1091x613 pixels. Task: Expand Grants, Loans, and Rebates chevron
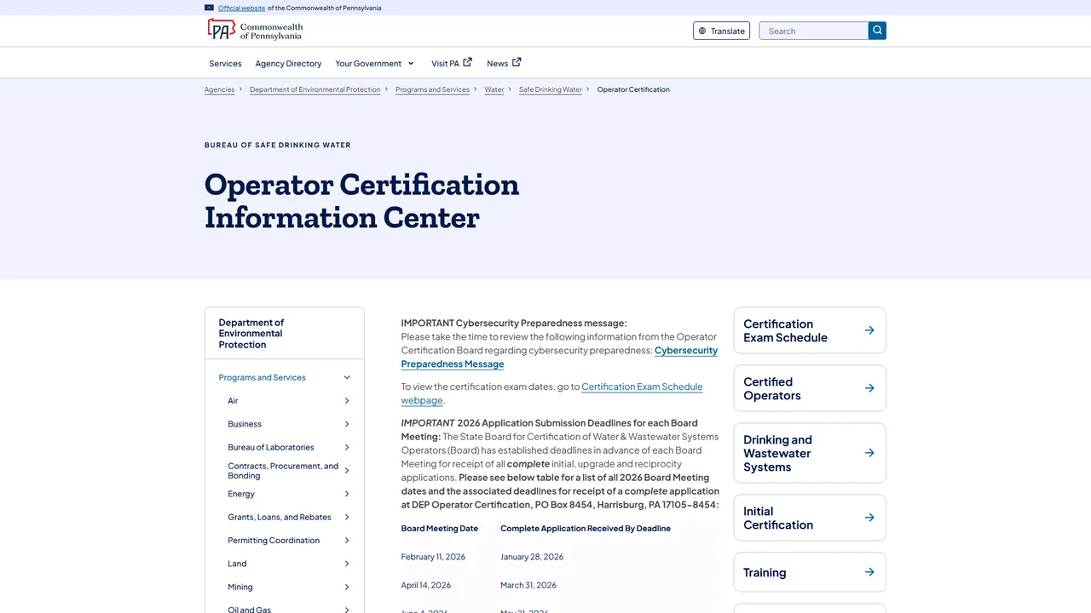pos(347,517)
